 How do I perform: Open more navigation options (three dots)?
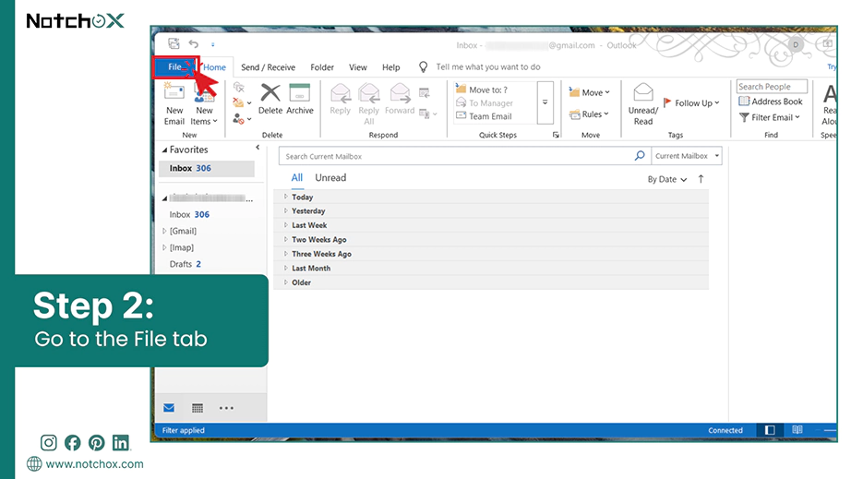(x=226, y=408)
